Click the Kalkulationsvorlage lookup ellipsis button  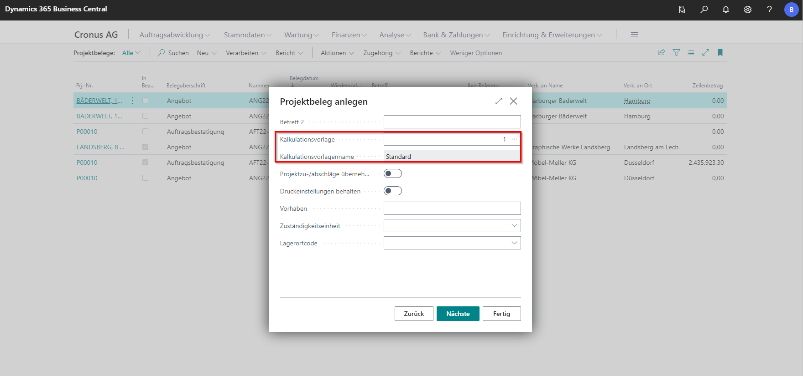point(514,139)
